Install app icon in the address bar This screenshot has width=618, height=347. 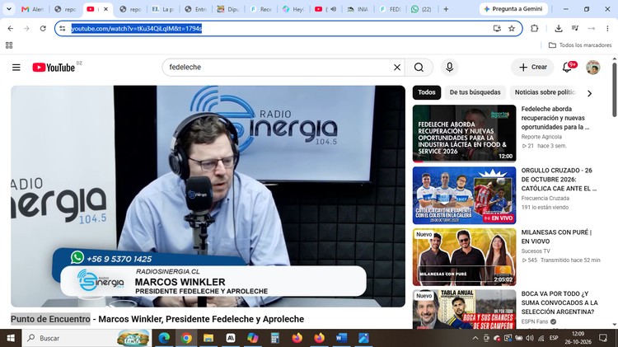497,28
